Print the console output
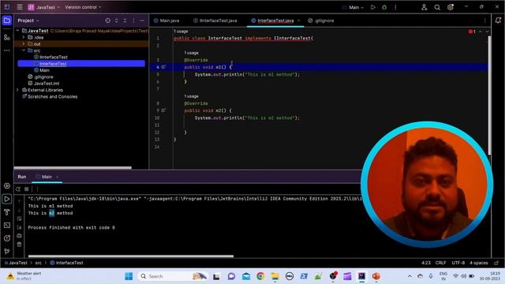 point(19,236)
